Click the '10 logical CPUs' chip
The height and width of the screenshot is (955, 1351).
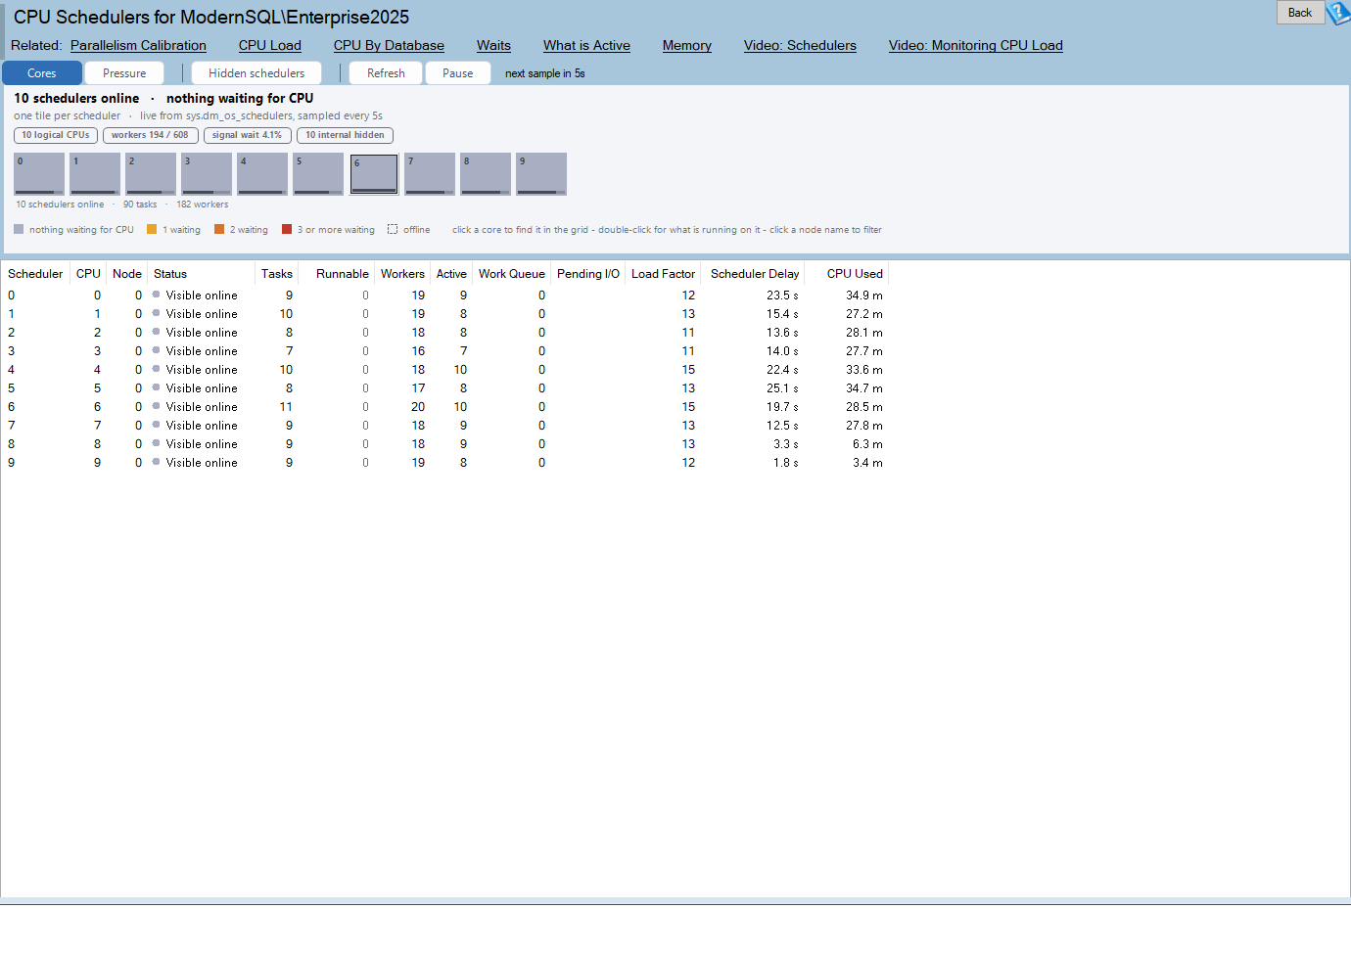pos(56,135)
